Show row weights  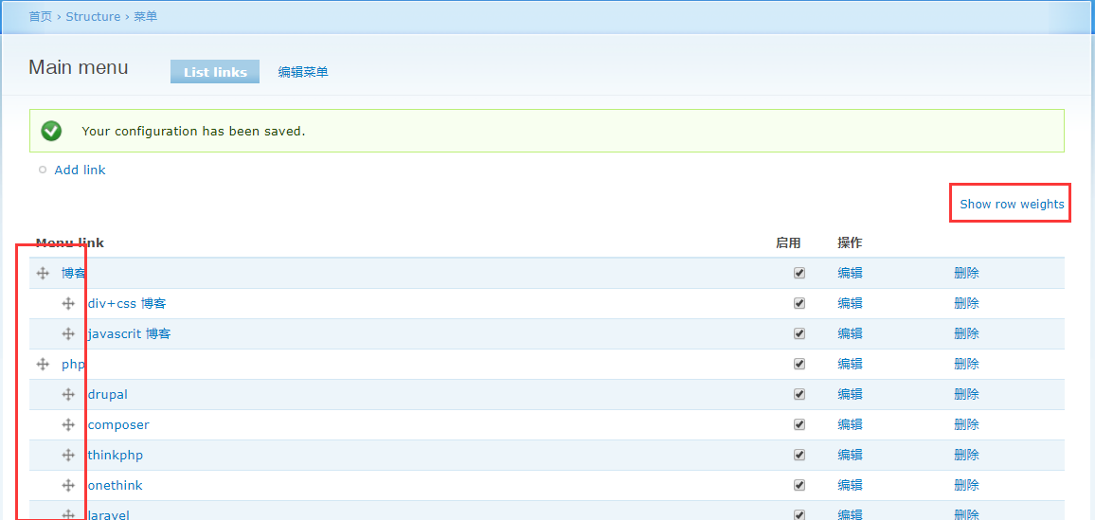point(1012,204)
